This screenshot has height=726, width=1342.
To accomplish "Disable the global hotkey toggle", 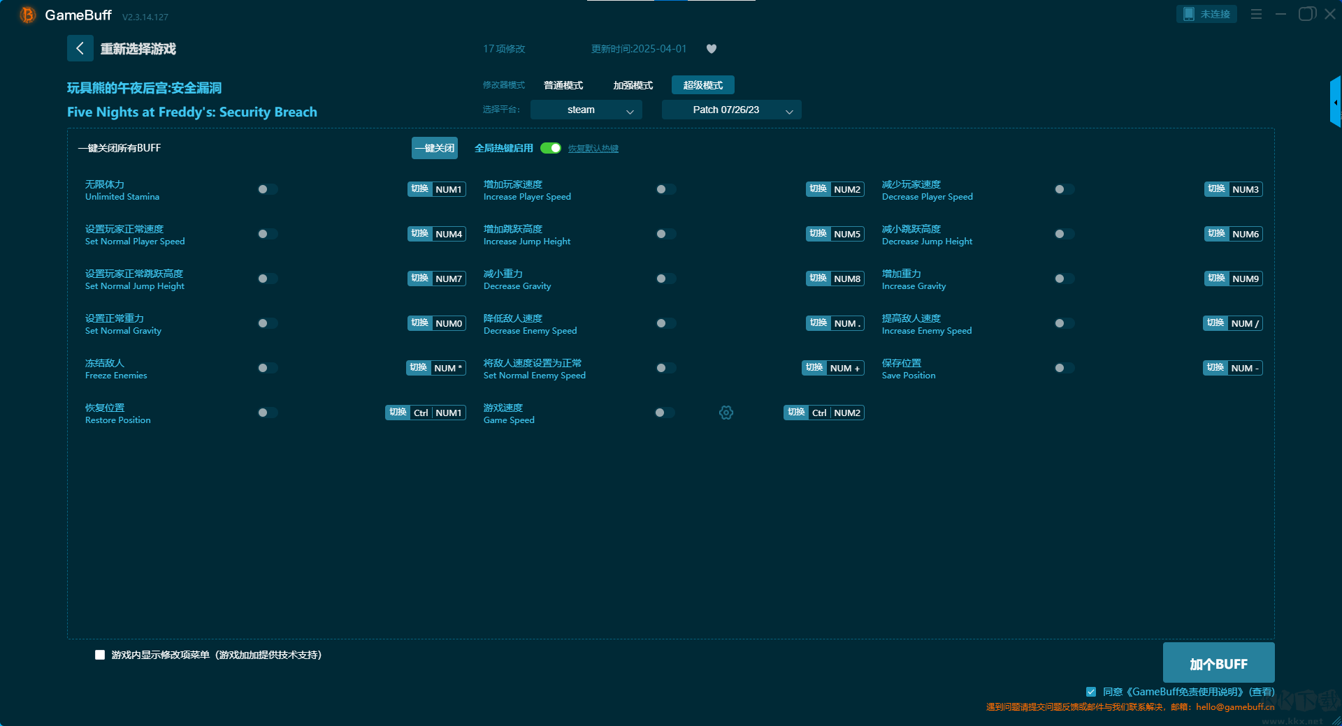I will 551,148.
